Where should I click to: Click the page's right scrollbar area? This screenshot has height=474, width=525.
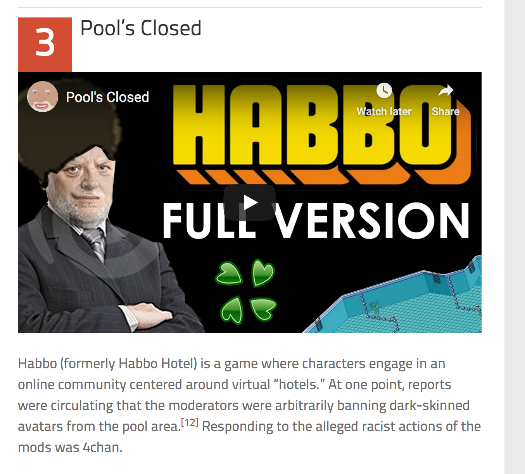click(x=515, y=237)
